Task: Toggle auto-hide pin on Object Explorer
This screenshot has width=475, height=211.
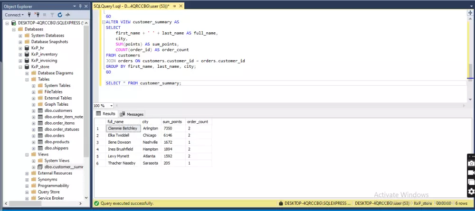Action: 80,6
